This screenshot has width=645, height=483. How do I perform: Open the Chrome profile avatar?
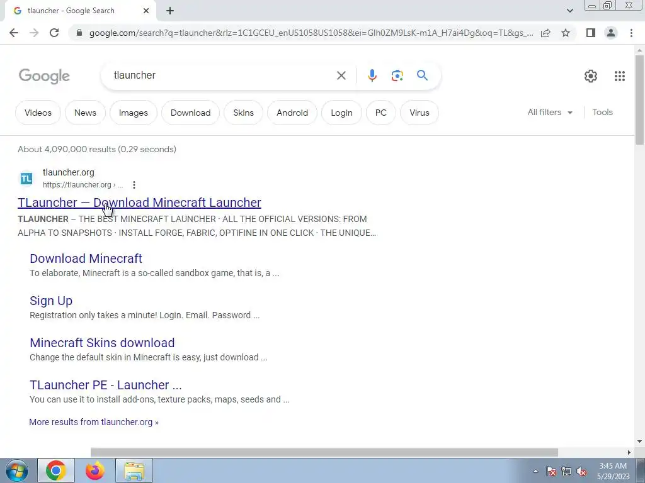click(x=611, y=33)
